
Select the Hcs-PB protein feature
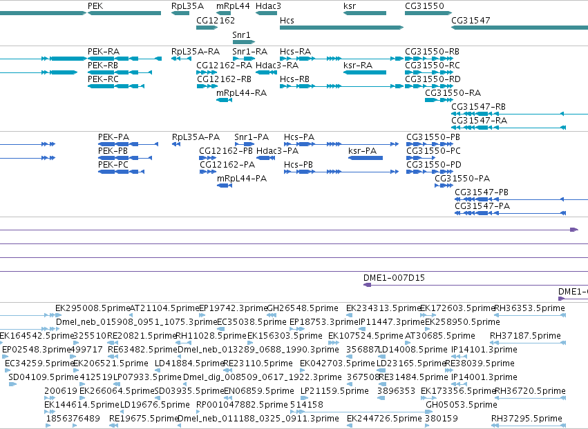tap(341, 172)
